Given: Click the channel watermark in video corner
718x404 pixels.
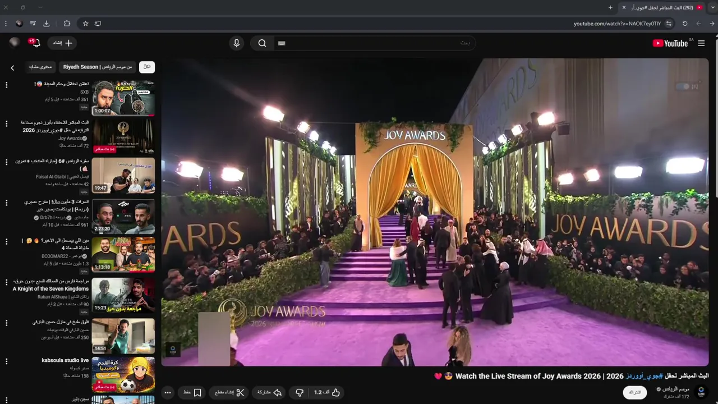Looking at the screenshot, I should click(x=173, y=350).
